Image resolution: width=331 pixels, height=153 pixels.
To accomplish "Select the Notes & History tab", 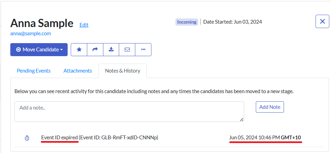I will point(123,71).
